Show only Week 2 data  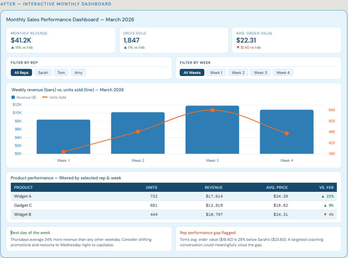pyautogui.click(x=238, y=73)
